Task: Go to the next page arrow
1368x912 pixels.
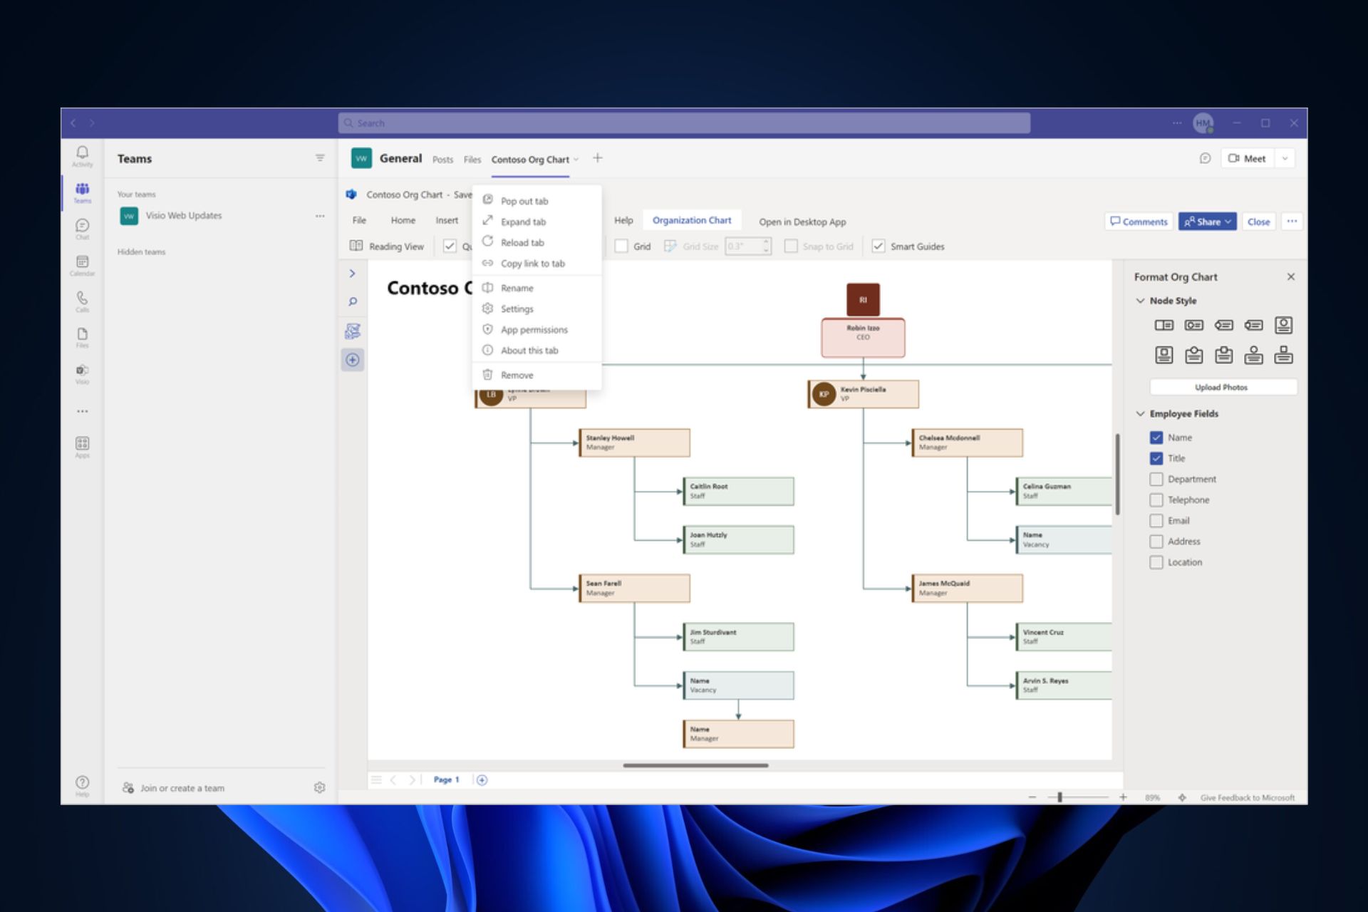Action: [412, 780]
